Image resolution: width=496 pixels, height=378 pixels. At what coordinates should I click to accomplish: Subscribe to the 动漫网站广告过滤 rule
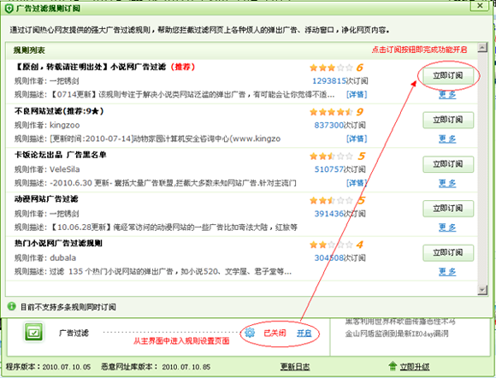(x=448, y=209)
